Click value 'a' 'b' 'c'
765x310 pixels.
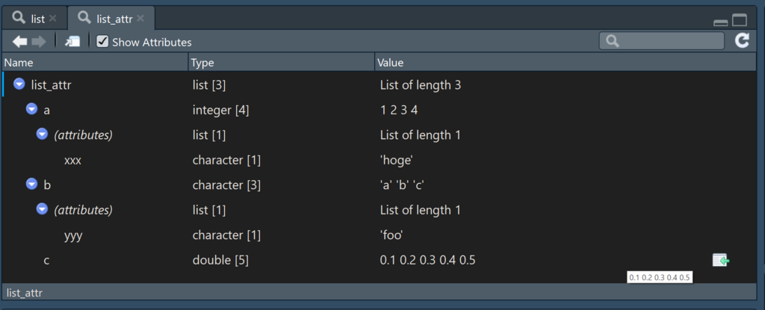(x=403, y=185)
